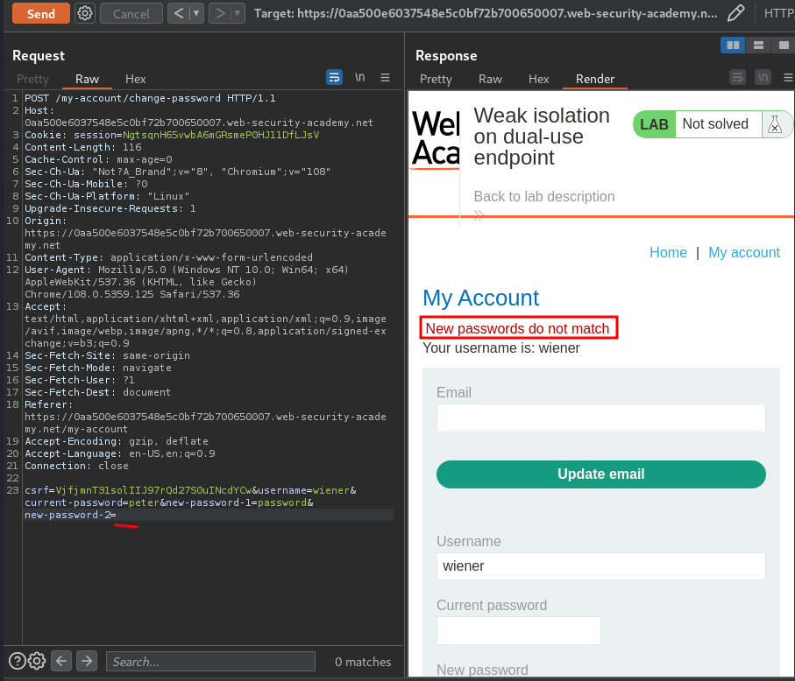Screen dimensions: 795x681
Task: Go to next request with forward arrow
Action: pos(220,13)
